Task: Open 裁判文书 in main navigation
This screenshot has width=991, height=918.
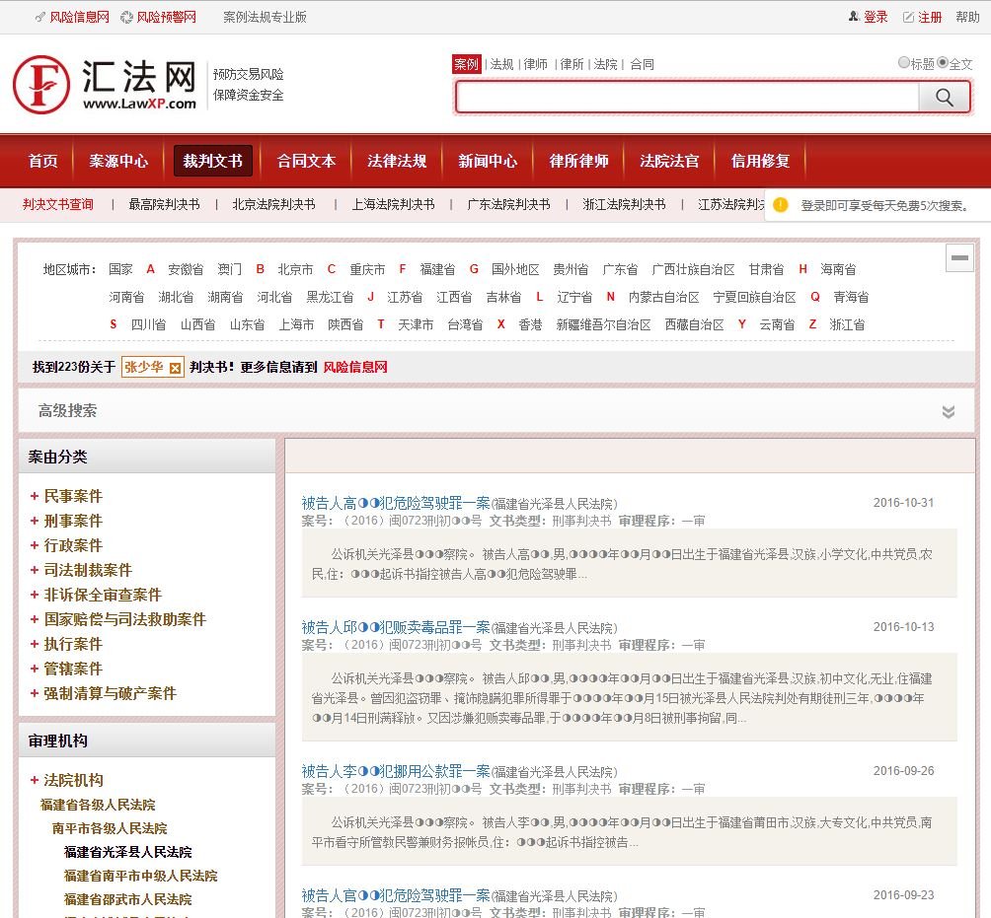Action: coord(212,161)
